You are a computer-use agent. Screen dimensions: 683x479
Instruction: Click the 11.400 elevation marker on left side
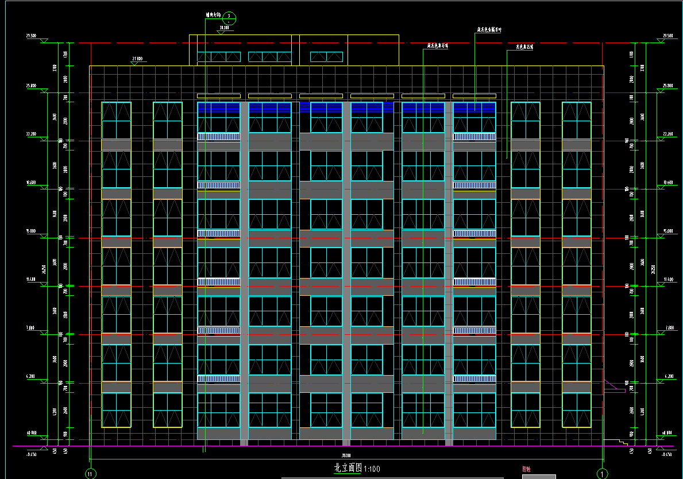tap(31, 279)
